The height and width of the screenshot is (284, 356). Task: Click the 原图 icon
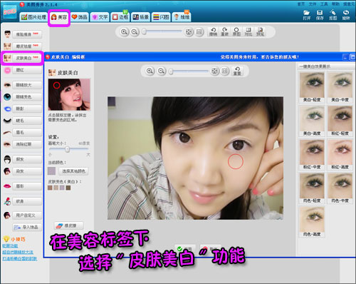click(236, 31)
